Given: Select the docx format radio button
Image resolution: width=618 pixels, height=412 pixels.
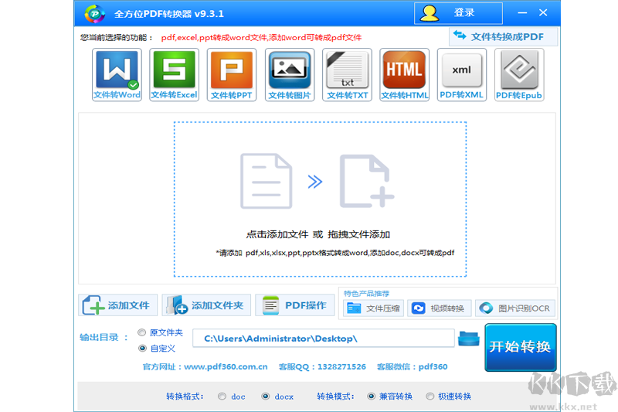Looking at the screenshot, I should point(266,397).
